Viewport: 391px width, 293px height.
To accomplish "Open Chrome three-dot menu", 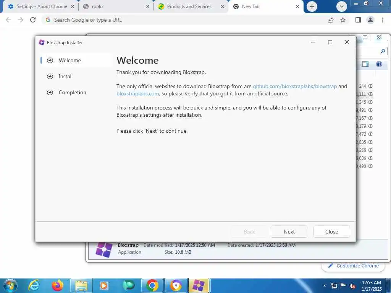I will (x=383, y=20).
